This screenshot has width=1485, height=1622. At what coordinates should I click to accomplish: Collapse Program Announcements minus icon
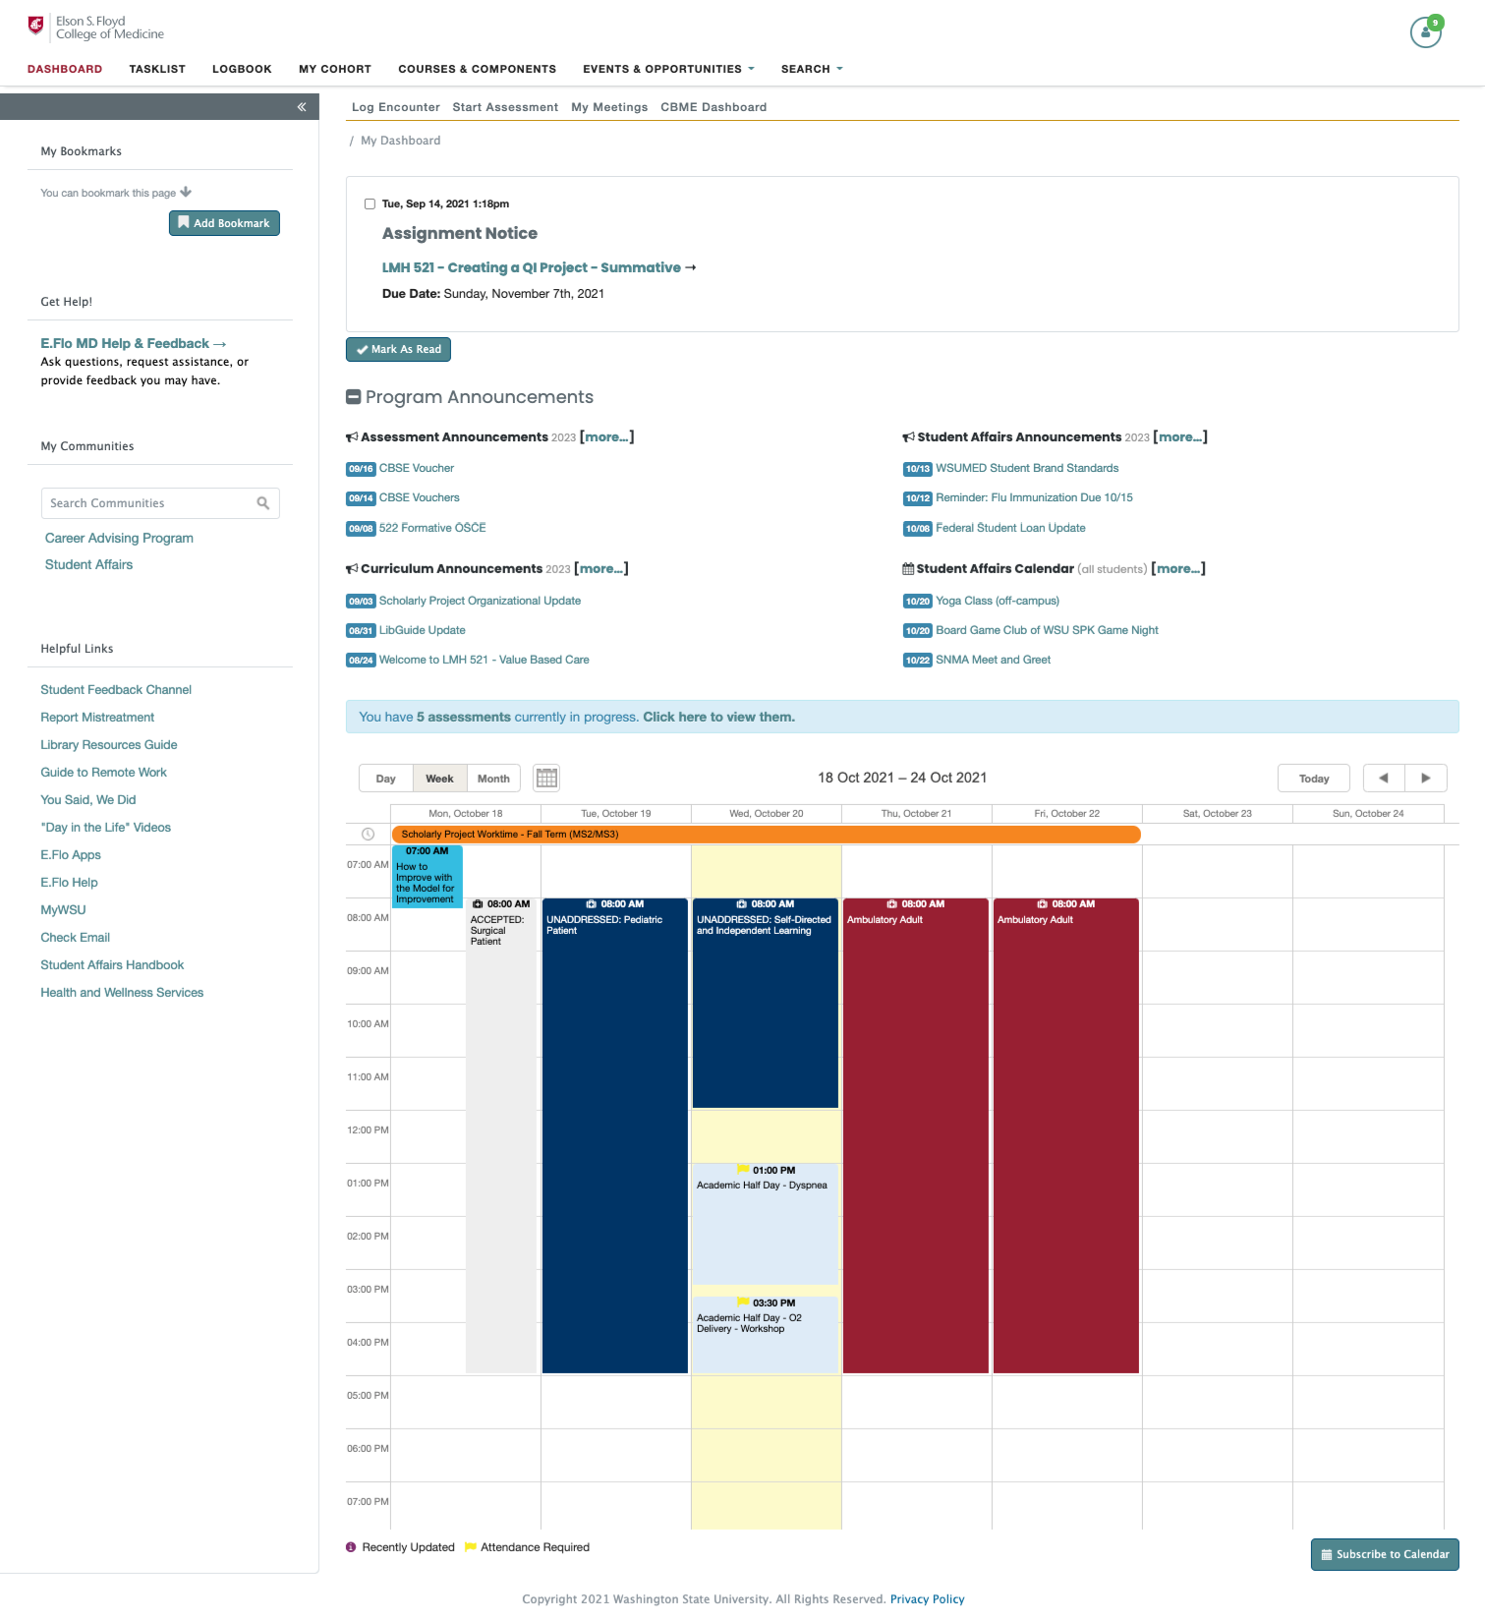point(354,397)
